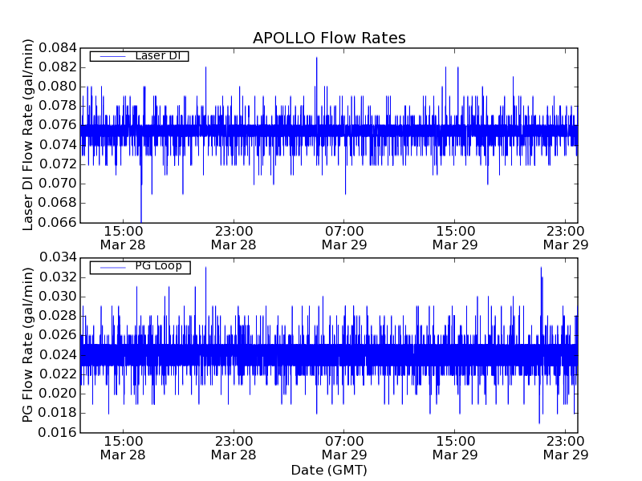
Task: Click the highest Laser DI spike near 0.083
Action: (316, 59)
